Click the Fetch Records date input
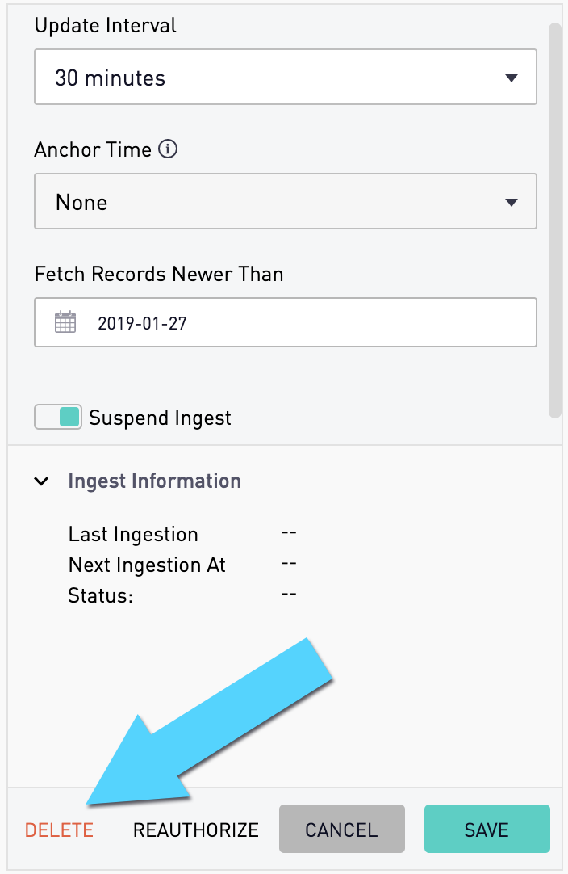The height and width of the screenshot is (874, 568). (x=285, y=322)
